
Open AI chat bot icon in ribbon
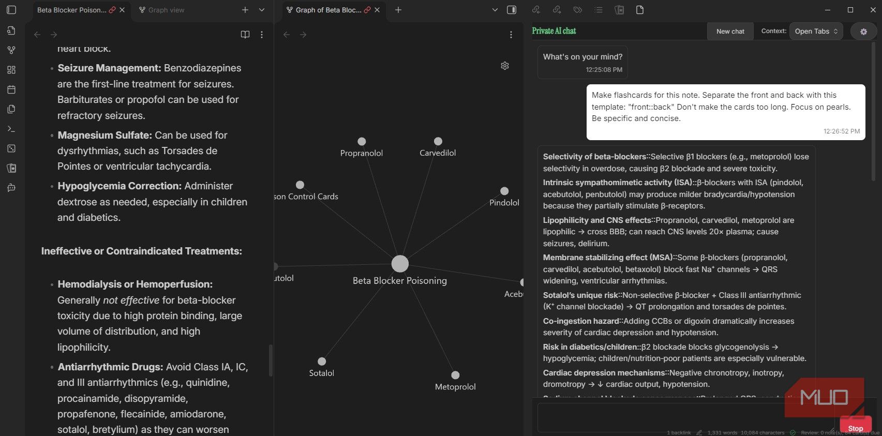click(11, 188)
